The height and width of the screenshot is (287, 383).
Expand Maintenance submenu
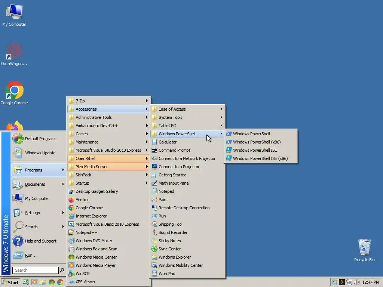[x=109, y=142]
